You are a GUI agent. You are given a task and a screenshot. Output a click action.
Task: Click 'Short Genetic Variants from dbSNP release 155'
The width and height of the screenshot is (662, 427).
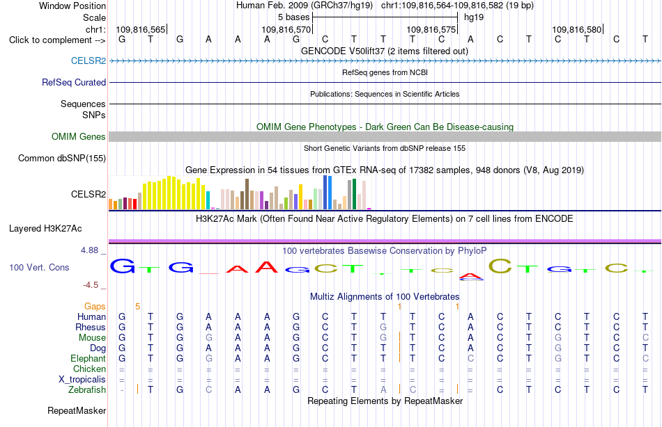[385, 148]
